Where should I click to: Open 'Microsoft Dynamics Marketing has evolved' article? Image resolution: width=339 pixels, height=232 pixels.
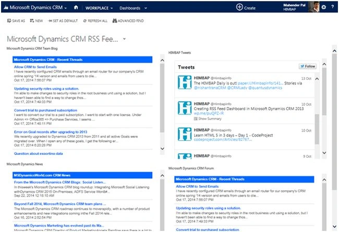click(x=59, y=226)
